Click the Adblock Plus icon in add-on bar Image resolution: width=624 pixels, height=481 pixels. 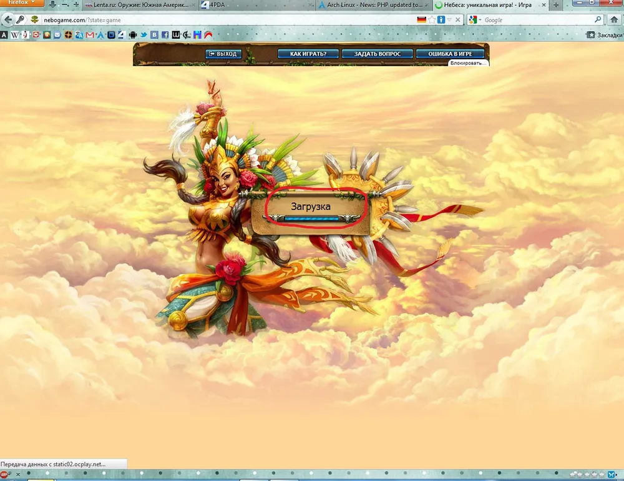tap(4, 475)
